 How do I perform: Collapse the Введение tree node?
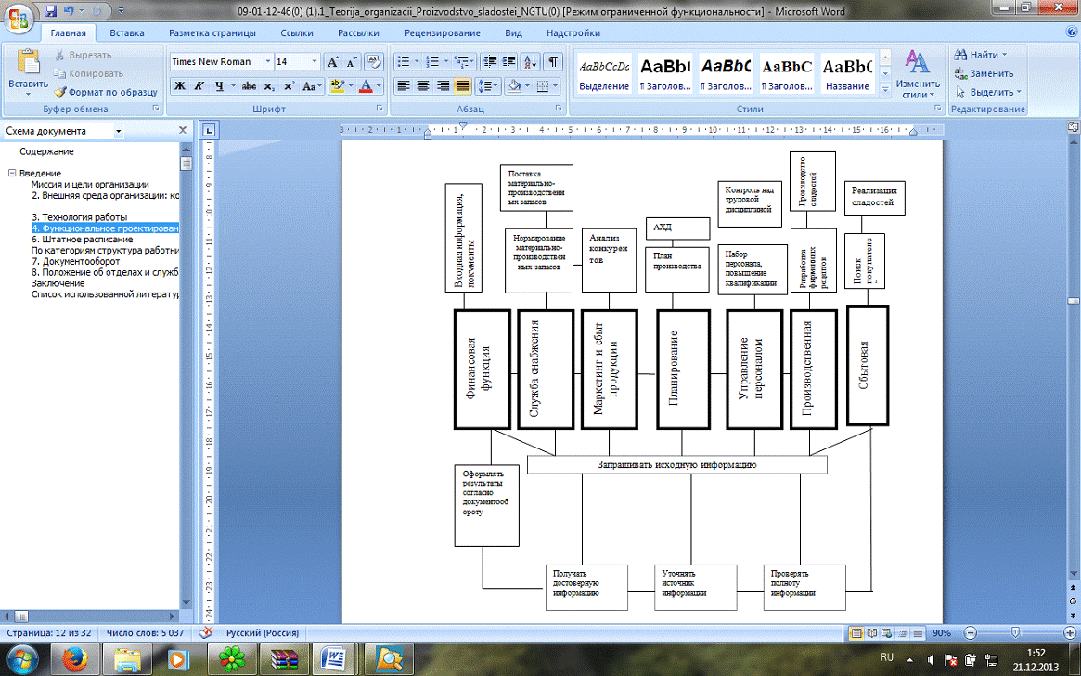12,174
